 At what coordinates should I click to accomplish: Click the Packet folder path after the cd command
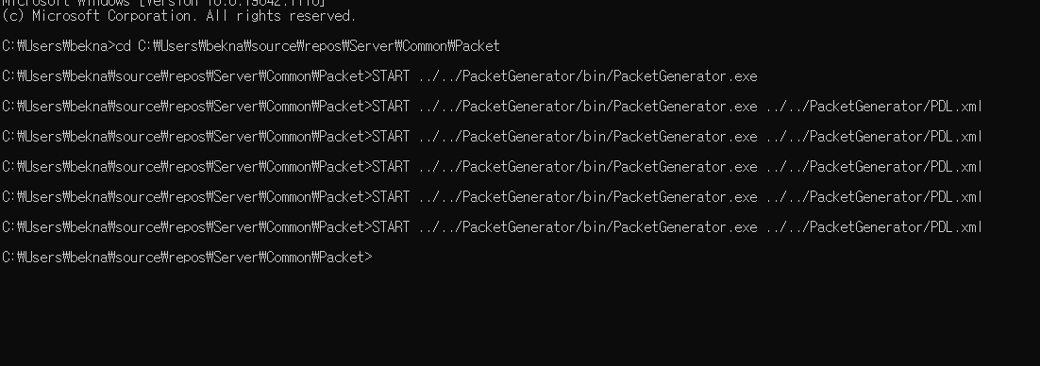click(319, 46)
